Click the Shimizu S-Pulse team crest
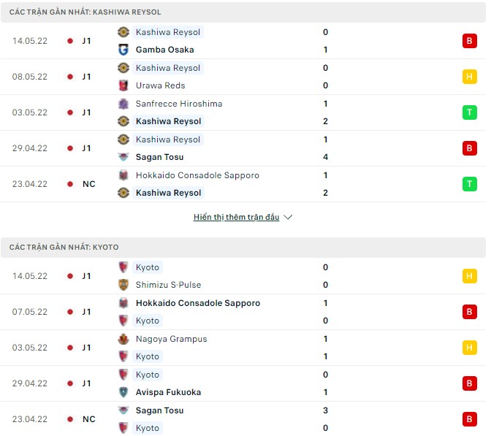This screenshot has width=491, height=436. click(x=123, y=285)
